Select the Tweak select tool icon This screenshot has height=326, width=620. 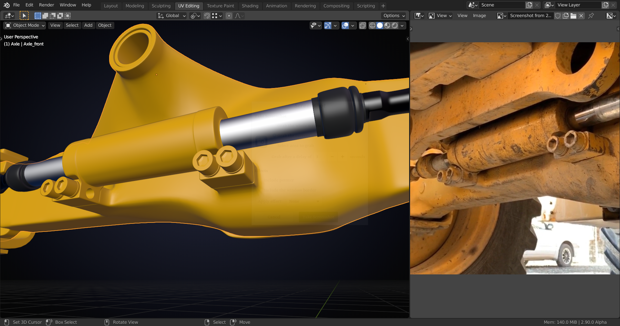pos(24,15)
